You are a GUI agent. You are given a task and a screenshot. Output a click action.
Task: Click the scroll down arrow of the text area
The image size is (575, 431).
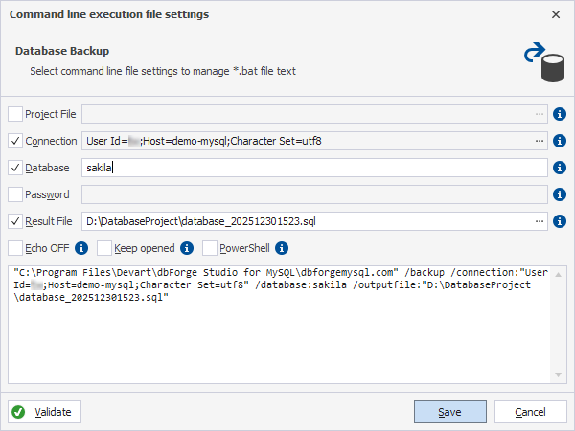click(558, 374)
